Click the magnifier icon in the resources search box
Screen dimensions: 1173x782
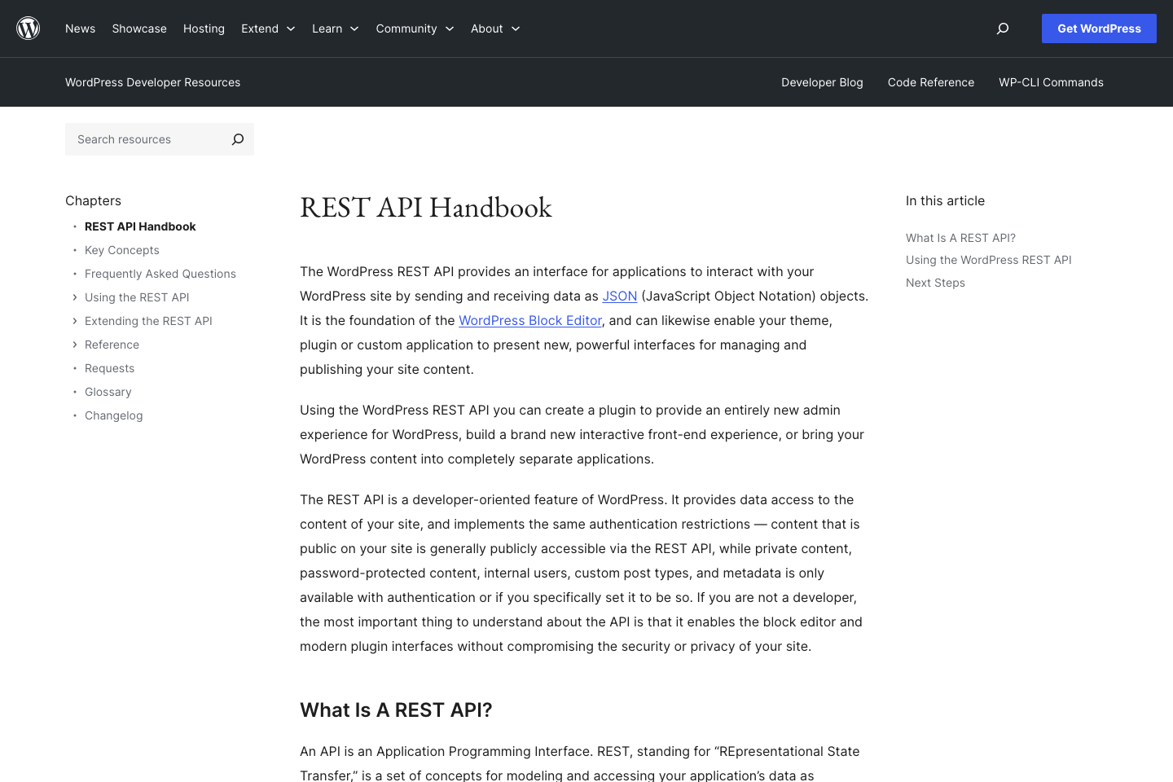[x=237, y=139]
